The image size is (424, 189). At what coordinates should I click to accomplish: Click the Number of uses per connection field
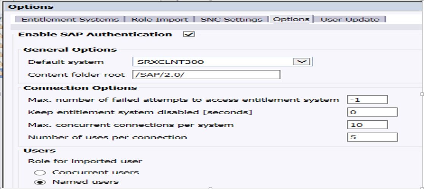click(x=372, y=137)
